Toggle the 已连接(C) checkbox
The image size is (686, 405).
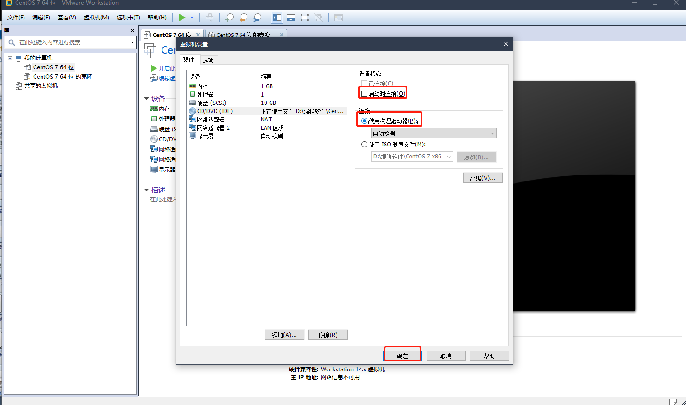pyautogui.click(x=365, y=84)
